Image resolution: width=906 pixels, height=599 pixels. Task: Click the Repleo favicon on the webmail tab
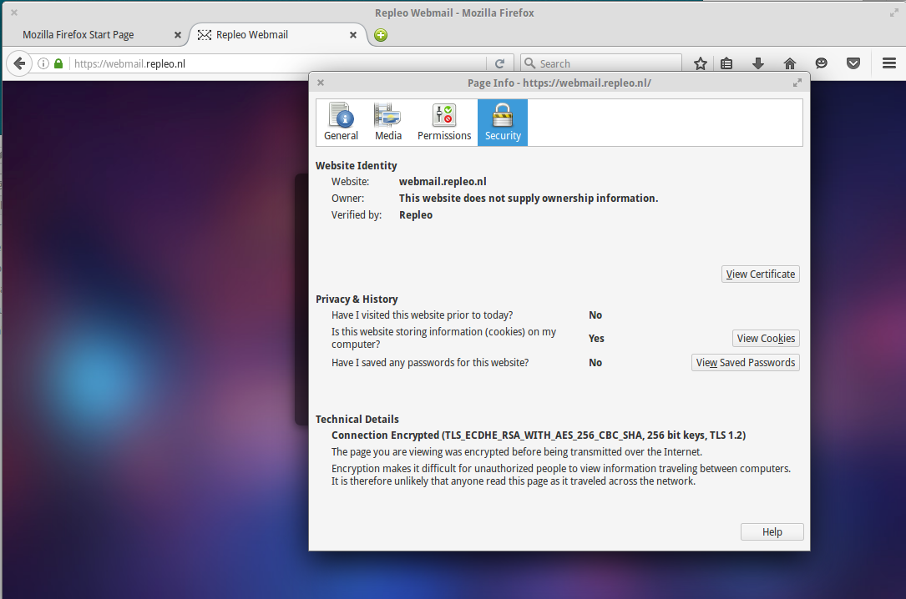click(x=204, y=35)
